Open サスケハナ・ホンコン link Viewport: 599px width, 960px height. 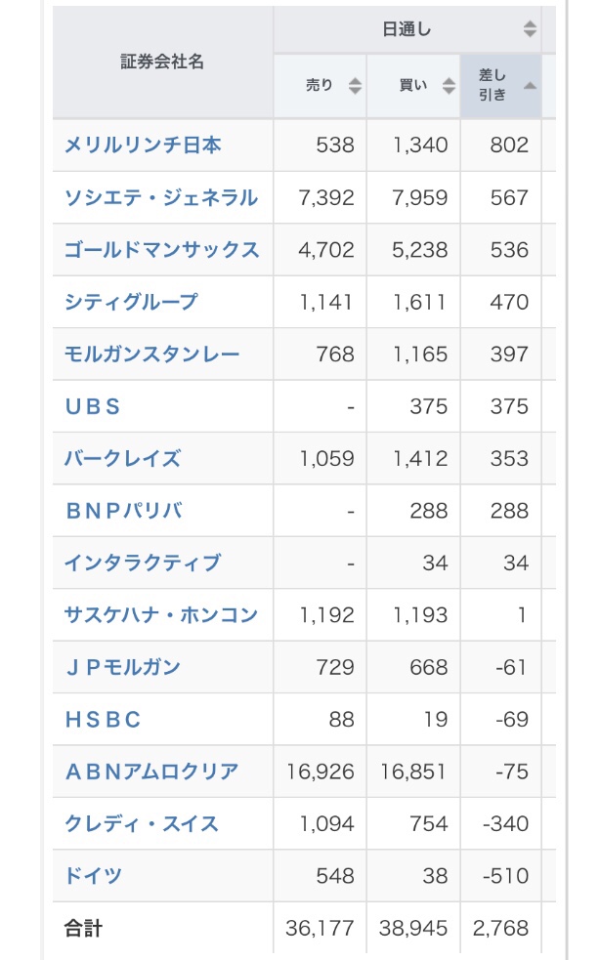(x=161, y=614)
